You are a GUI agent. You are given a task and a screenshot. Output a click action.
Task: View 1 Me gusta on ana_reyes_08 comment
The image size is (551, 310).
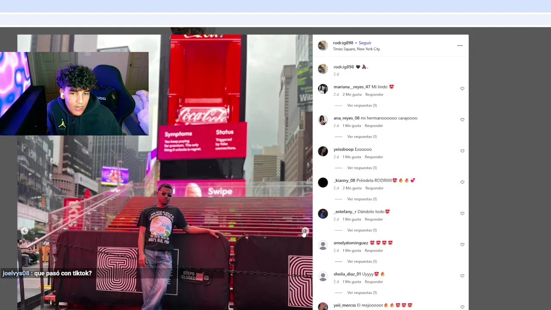pos(352,126)
